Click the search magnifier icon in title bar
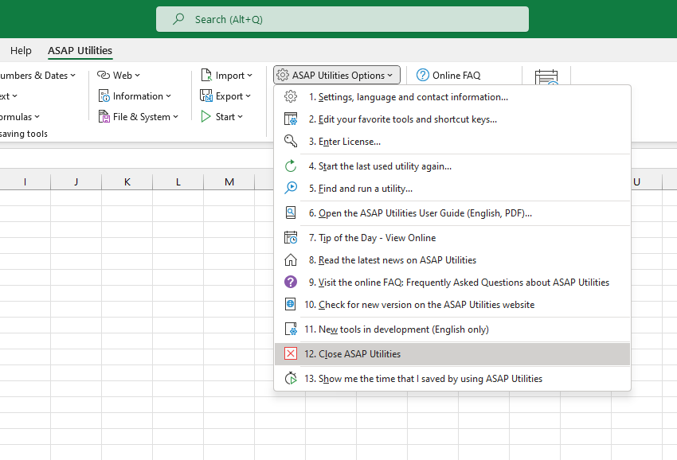 [x=178, y=19]
